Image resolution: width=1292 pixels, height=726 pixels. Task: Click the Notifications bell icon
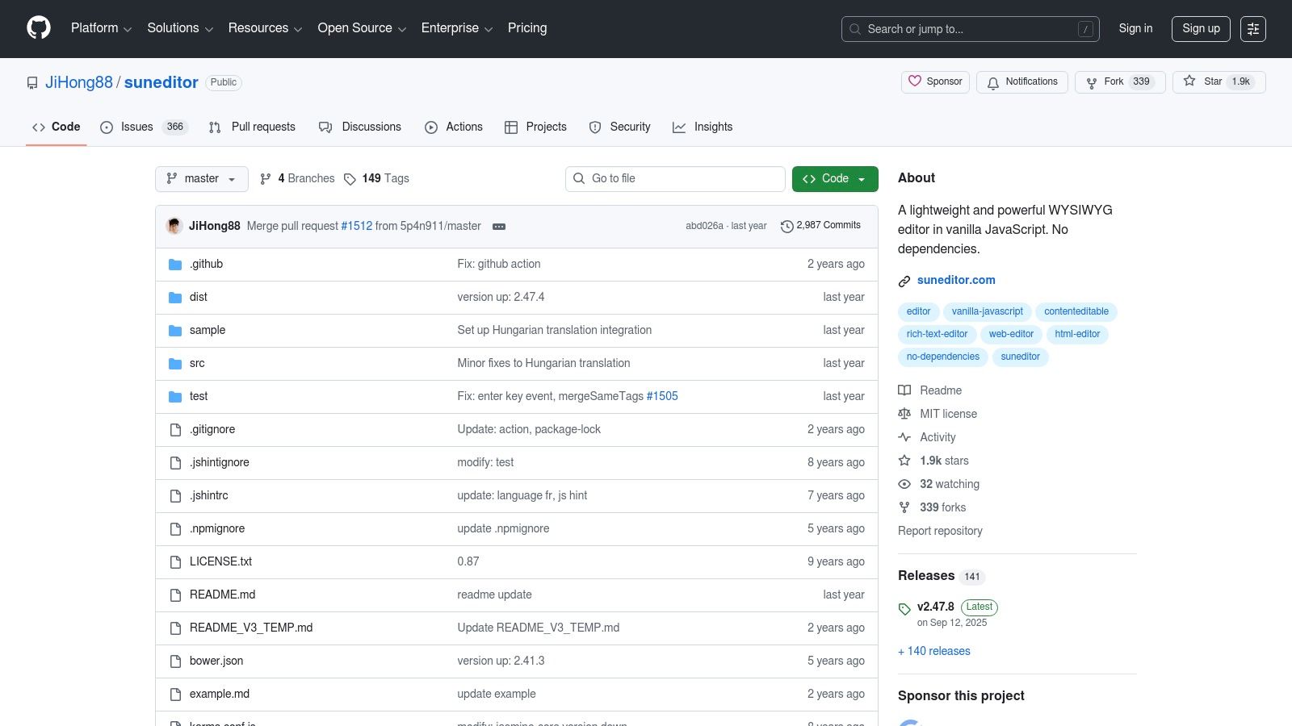993,82
